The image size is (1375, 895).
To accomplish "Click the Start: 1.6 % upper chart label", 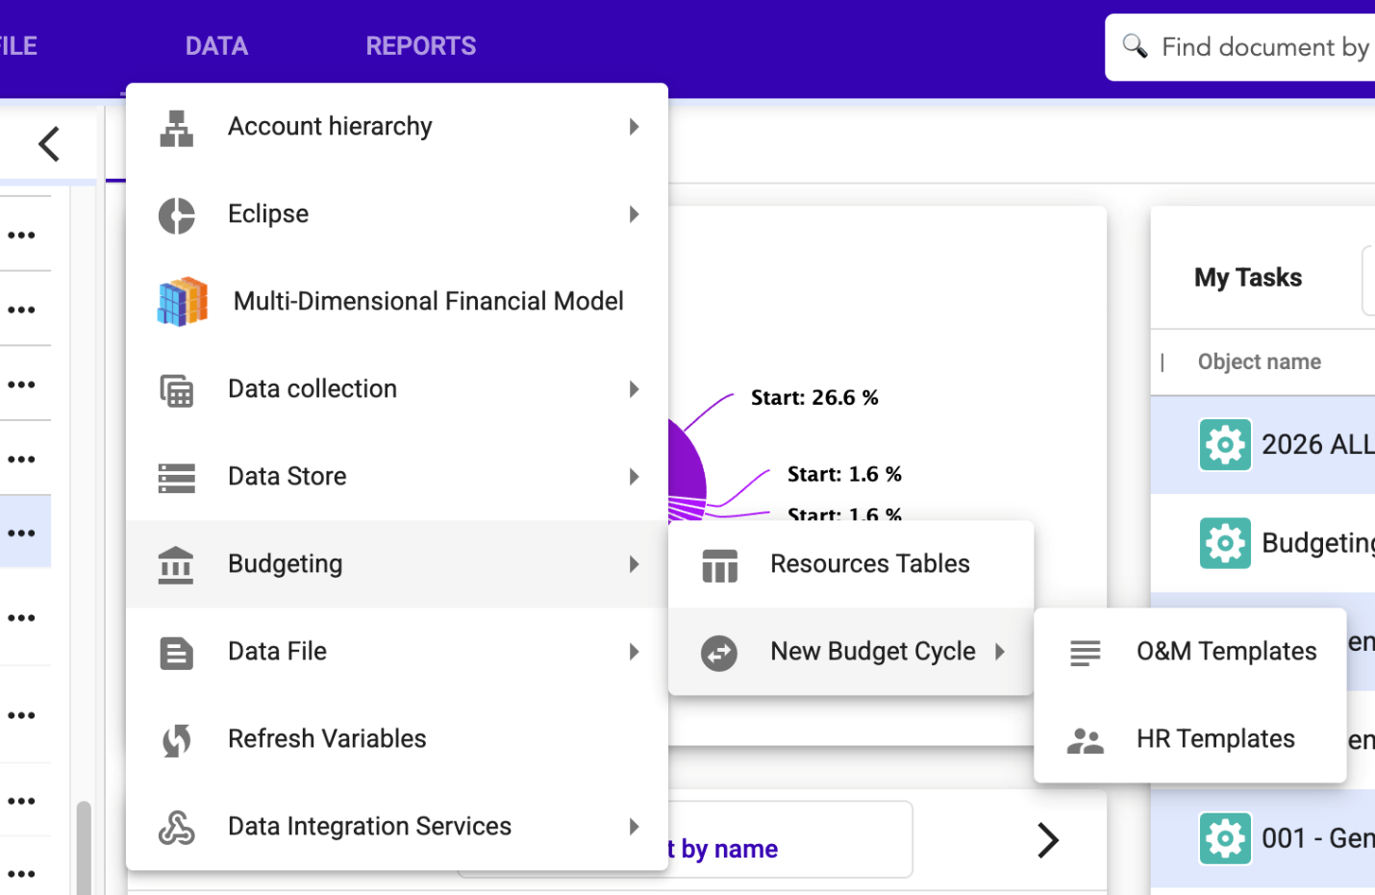I will point(844,474).
